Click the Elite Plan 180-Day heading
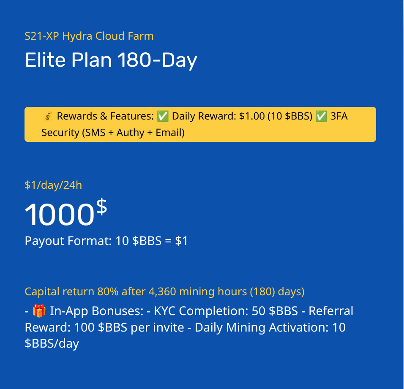 tap(111, 60)
